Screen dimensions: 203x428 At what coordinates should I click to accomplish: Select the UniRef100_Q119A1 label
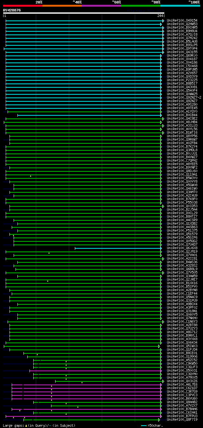[x=182, y=175]
